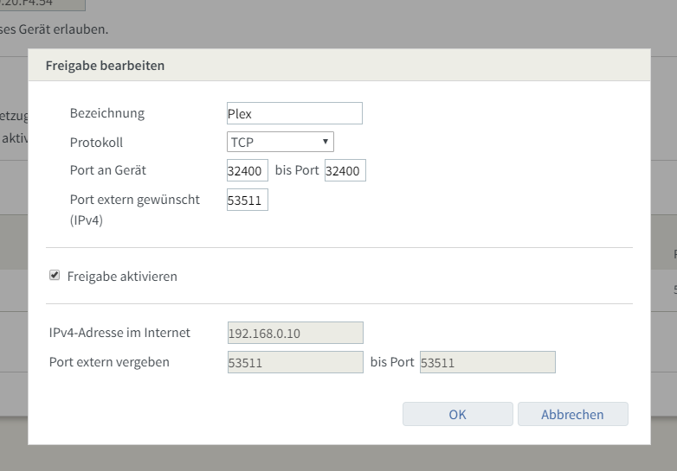Image resolution: width=677 pixels, height=471 pixels.
Task: Toggle the Freigabe aktivieren checkbox
Action: 55,276
